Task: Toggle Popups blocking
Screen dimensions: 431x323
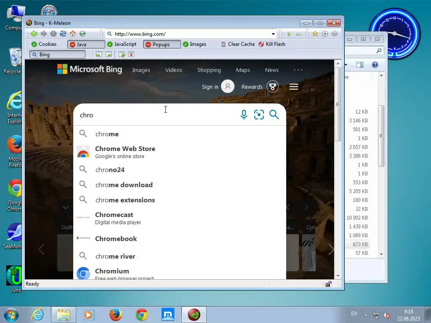Action: coord(162,44)
